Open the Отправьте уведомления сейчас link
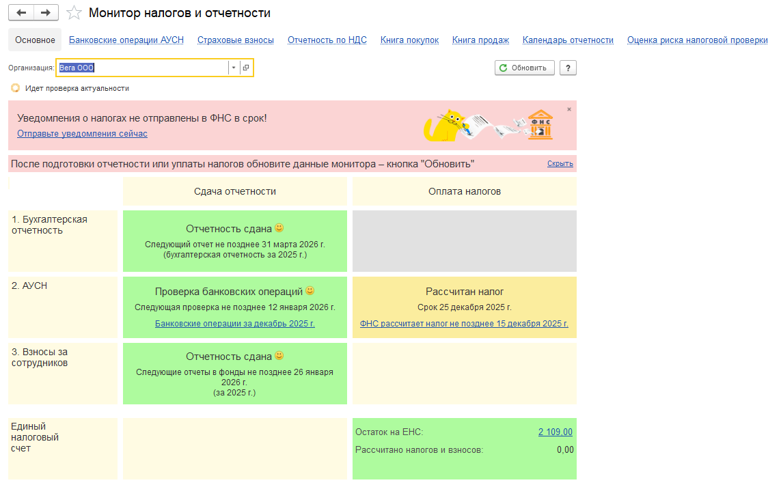 coord(81,133)
